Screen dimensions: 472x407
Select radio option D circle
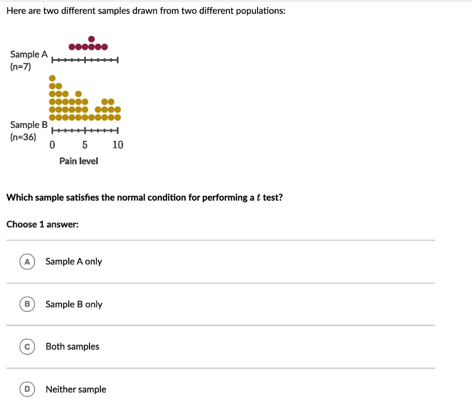(27, 389)
